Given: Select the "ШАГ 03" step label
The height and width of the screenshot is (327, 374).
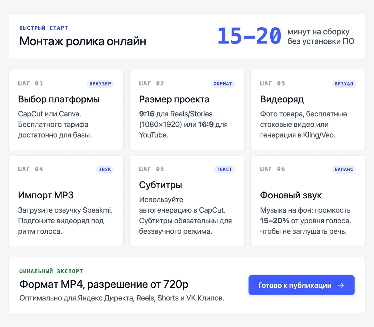Looking at the screenshot, I should click(272, 83).
